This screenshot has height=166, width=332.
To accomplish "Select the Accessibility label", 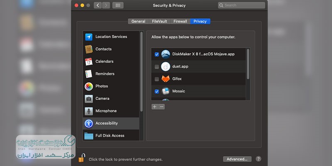I will (x=107, y=123).
